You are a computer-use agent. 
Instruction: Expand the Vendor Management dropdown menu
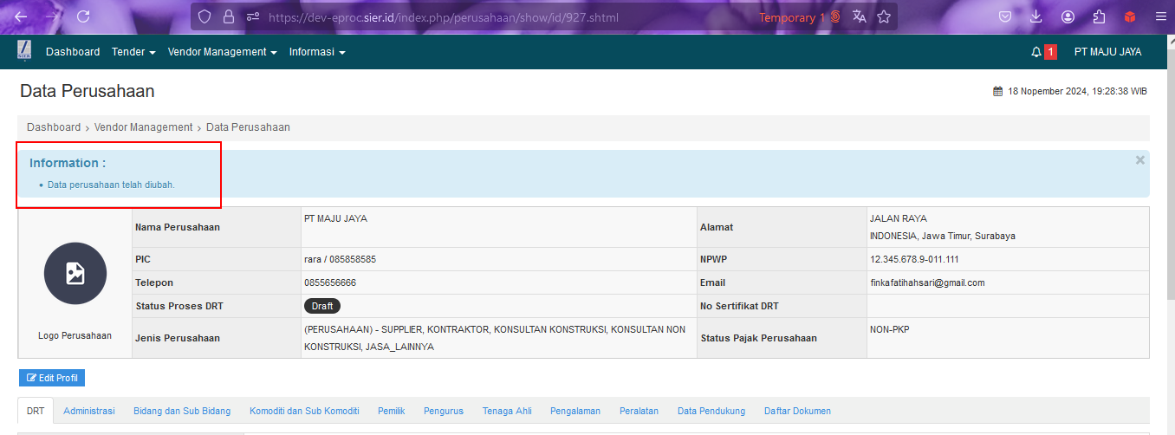(x=223, y=52)
